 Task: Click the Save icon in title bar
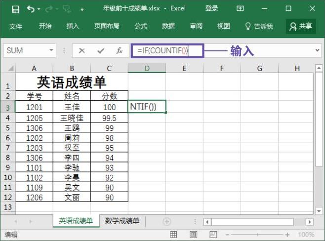[x=15, y=9]
